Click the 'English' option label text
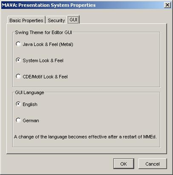 coord(30,104)
